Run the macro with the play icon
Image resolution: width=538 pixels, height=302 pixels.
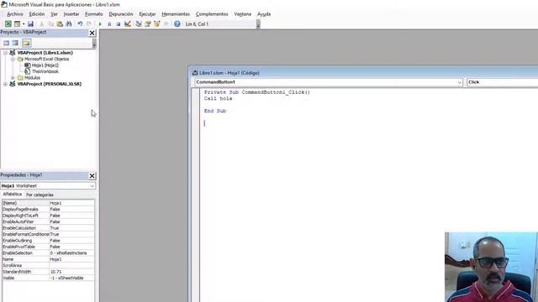[100, 24]
